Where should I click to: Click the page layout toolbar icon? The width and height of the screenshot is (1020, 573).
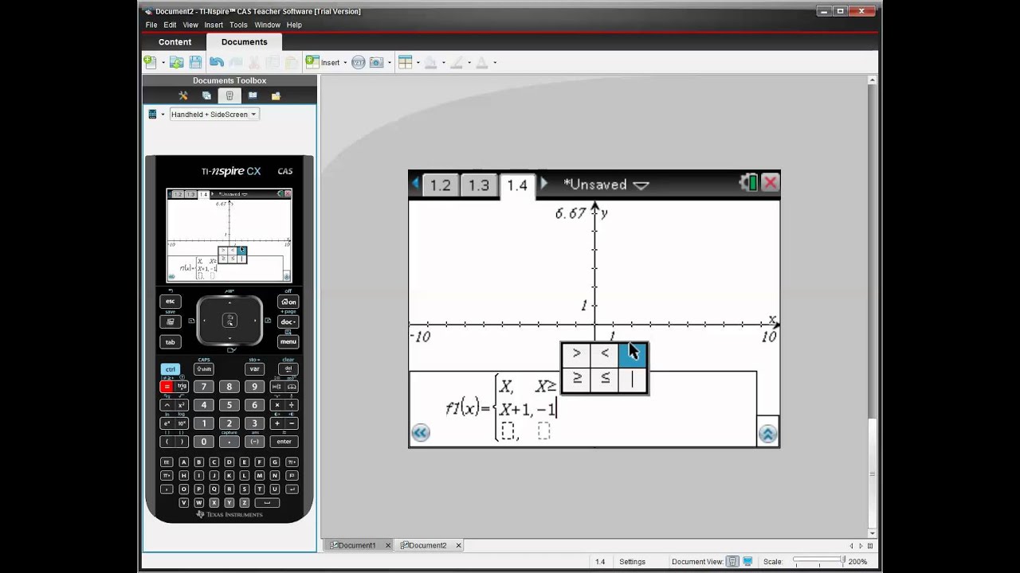coord(405,62)
